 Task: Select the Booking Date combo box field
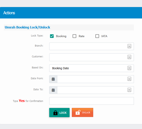(x=91, y=68)
